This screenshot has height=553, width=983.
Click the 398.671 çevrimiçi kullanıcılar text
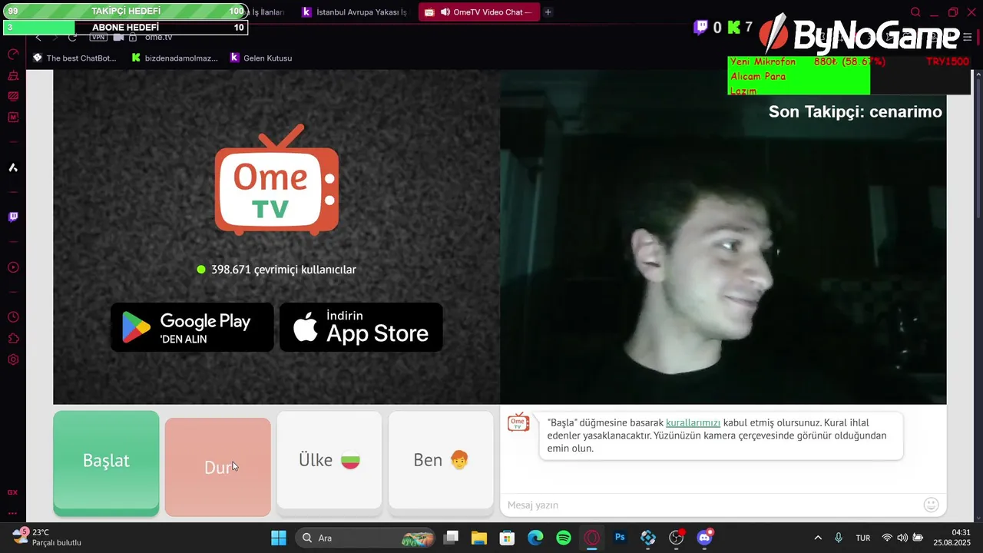pyautogui.click(x=283, y=270)
